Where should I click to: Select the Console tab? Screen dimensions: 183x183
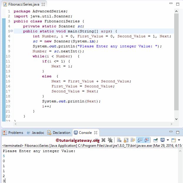(85, 133)
